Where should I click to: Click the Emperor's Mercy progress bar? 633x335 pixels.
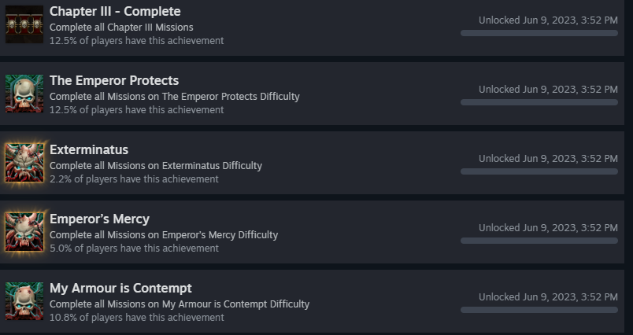click(539, 241)
